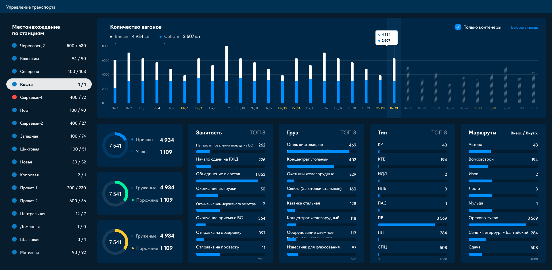The height and width of the screenshot is (270, 552).
Task: Click the tooltip showing 4 934 and 2 607
Action: 386,38
